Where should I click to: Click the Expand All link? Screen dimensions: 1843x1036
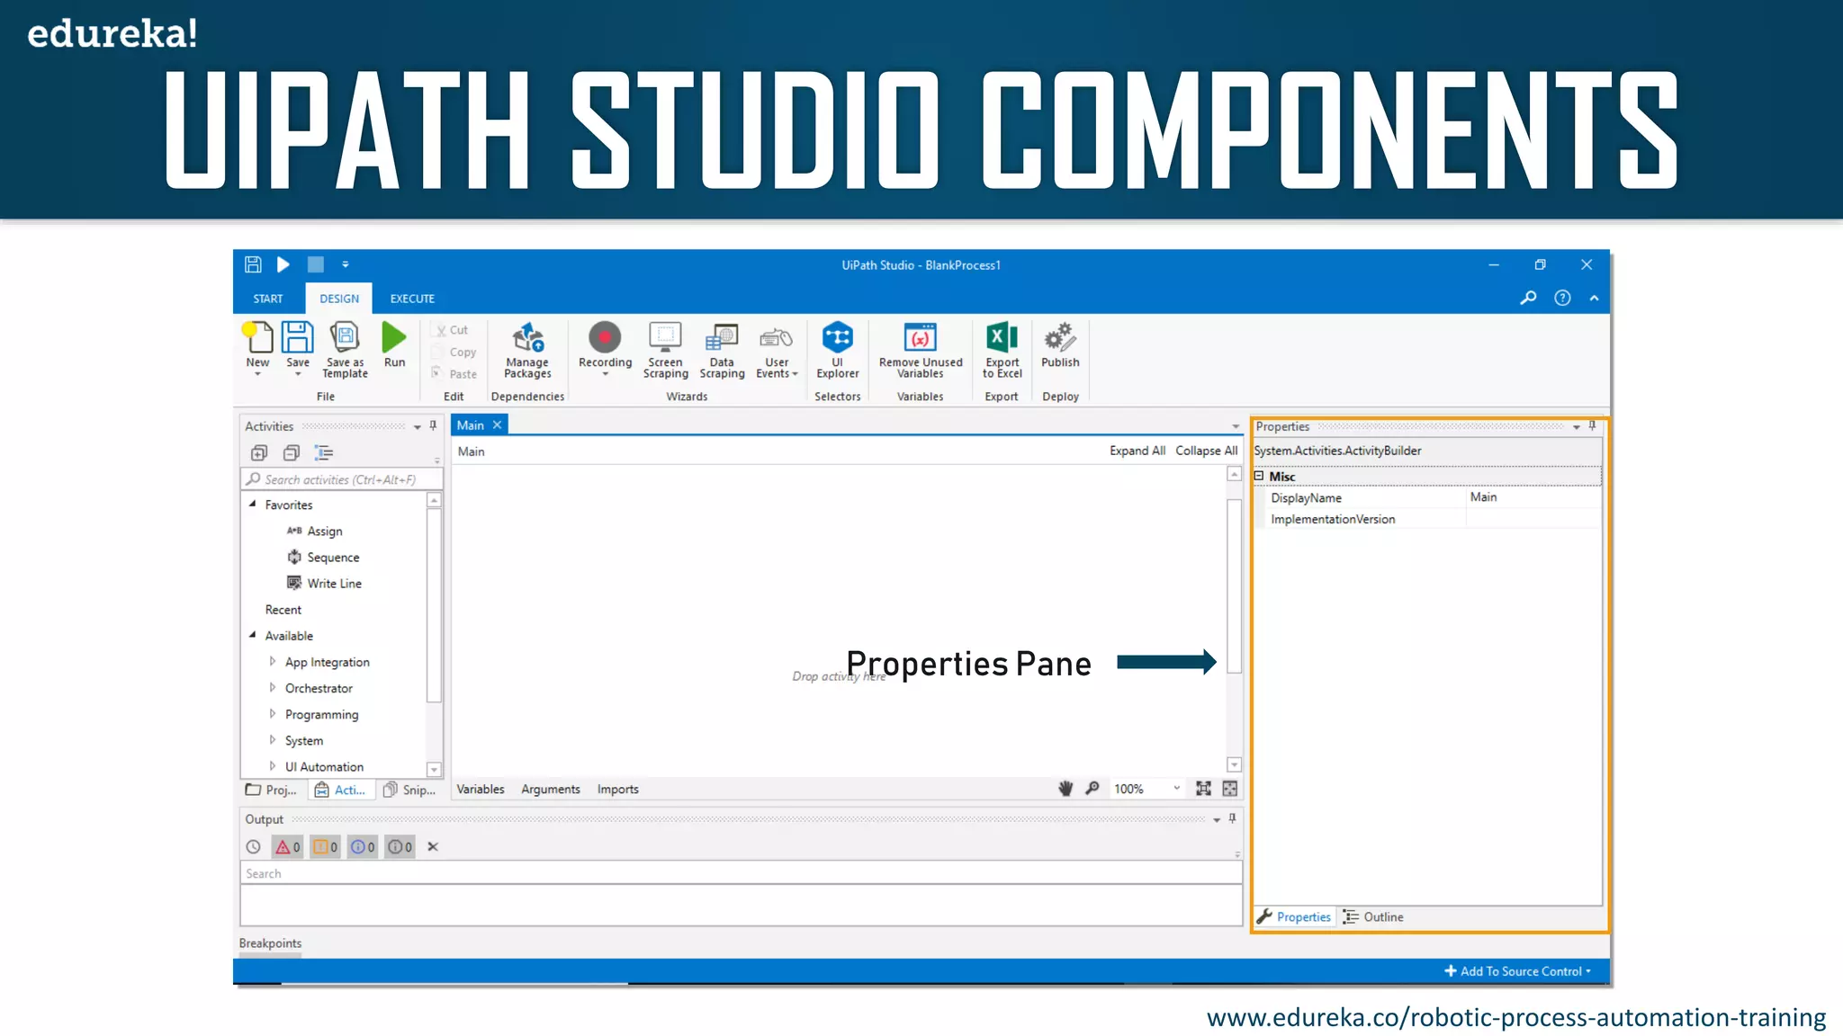pos(1137,451)
